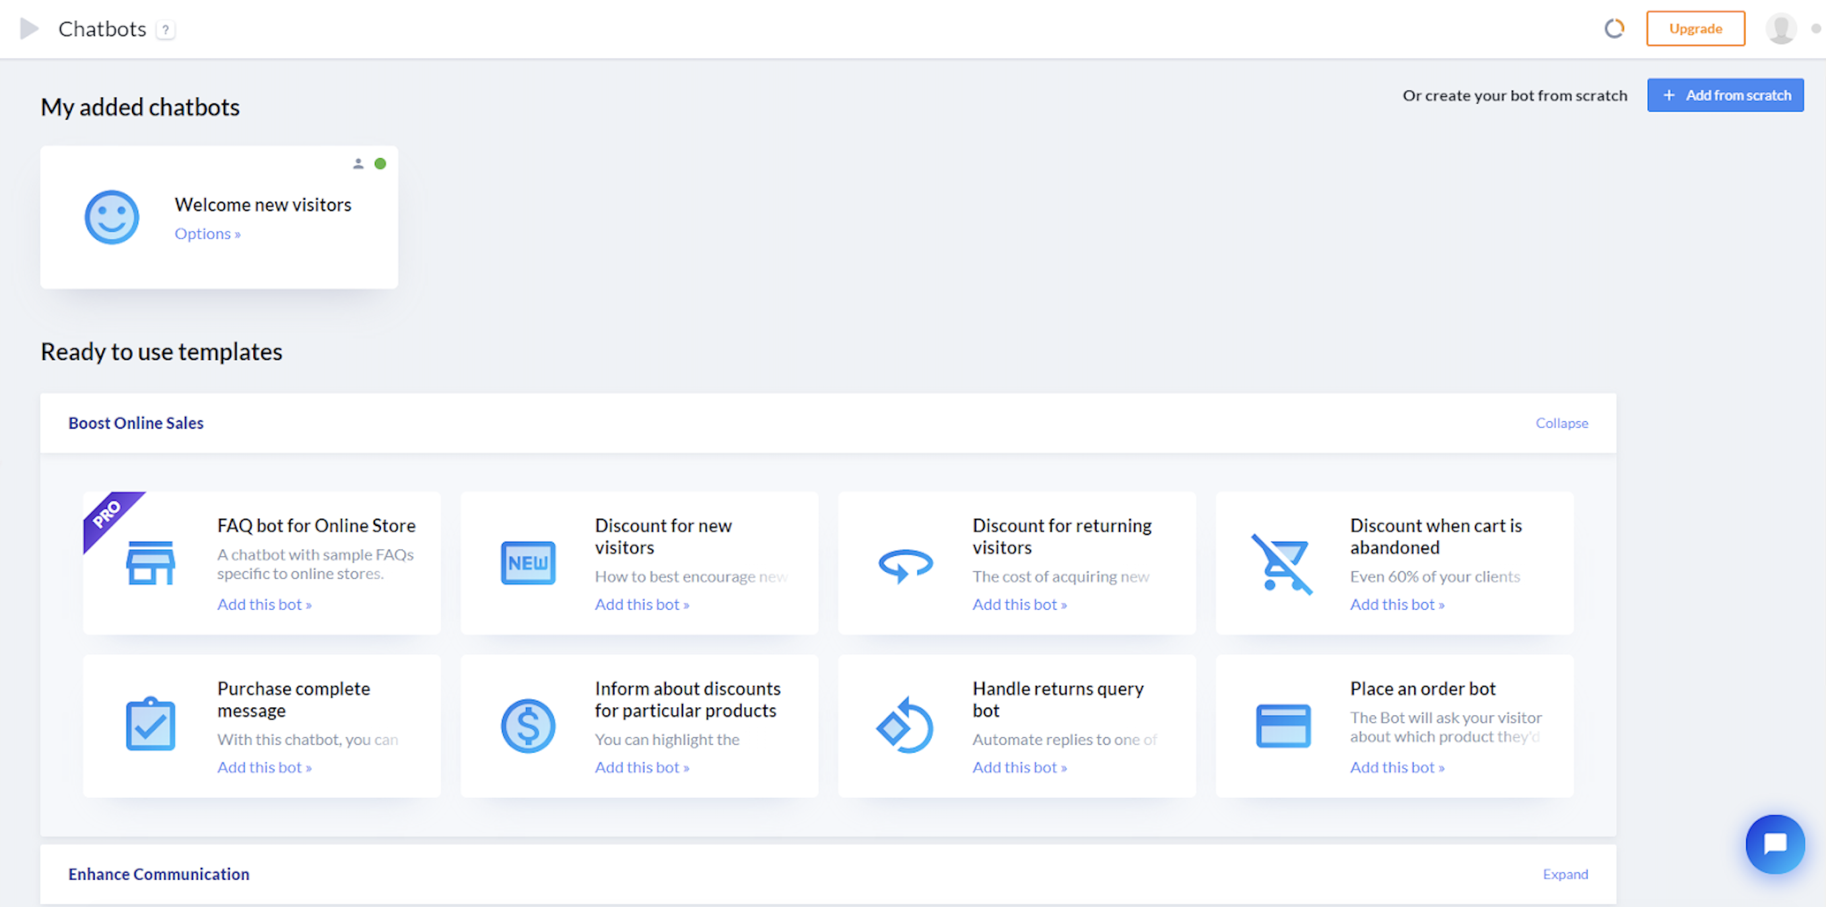Click the returning arrow loop icon
The width and height of the screenshot is (1826, 907).
click(x=905, y=565)
